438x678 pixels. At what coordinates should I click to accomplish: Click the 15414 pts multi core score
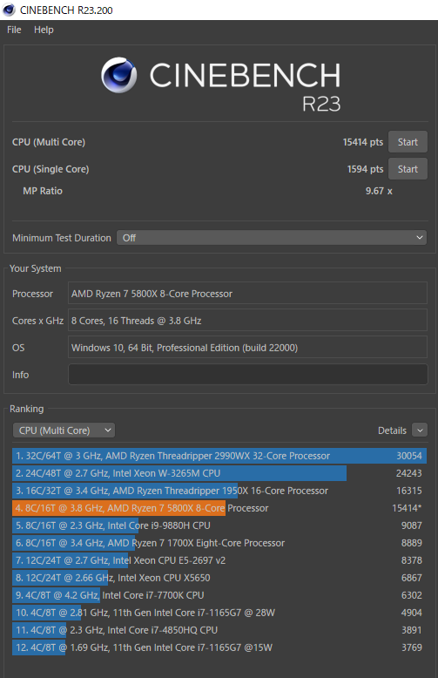coord(362,142)
